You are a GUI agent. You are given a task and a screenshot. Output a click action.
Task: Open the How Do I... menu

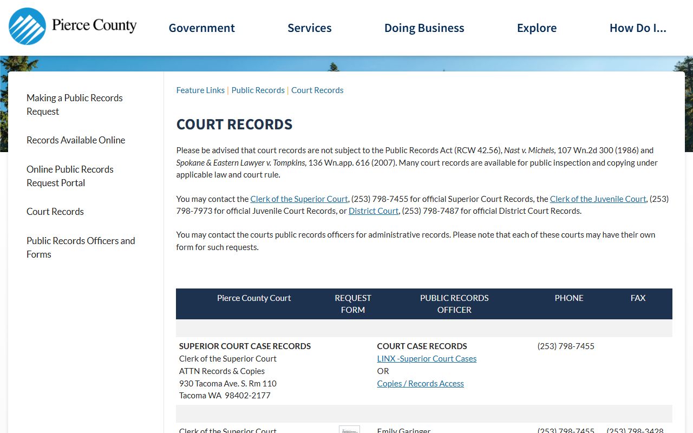coord(638,28)
